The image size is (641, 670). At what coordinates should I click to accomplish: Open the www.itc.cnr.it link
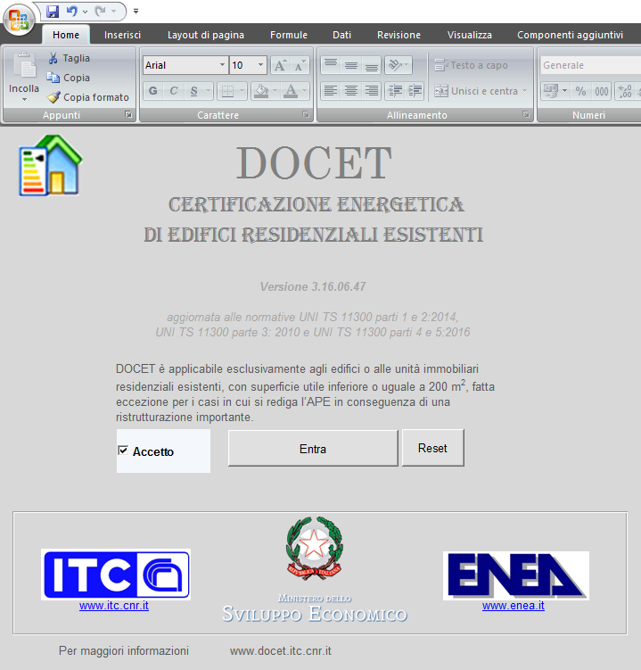114,606
